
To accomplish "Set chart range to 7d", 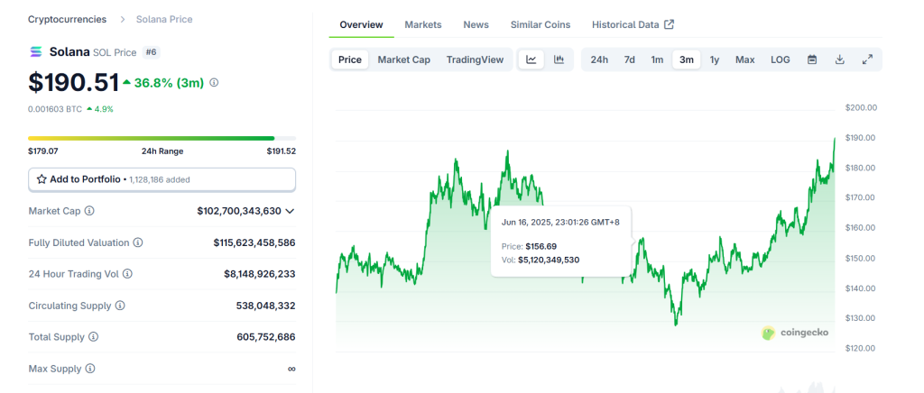I will click(x=629, y=59).
